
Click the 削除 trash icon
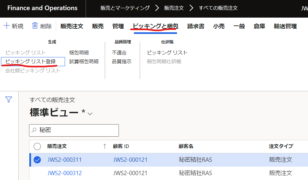(x=35, y=26)
